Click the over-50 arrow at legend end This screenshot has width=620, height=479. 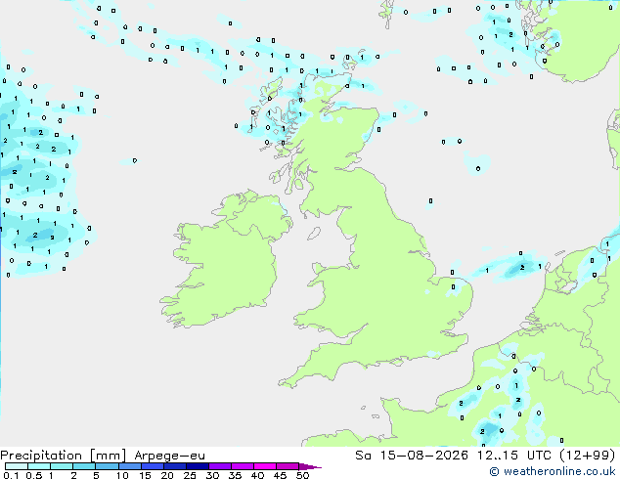click(x=310, y=466)
